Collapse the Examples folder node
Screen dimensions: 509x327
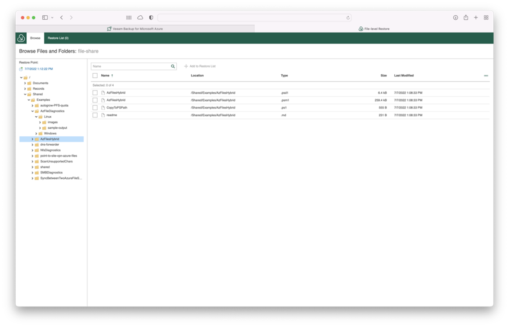[x=29, y=100]
